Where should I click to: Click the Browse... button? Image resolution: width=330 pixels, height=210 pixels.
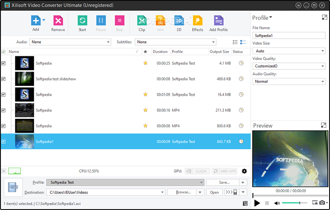pyautogui.click(x=182, y=192)
